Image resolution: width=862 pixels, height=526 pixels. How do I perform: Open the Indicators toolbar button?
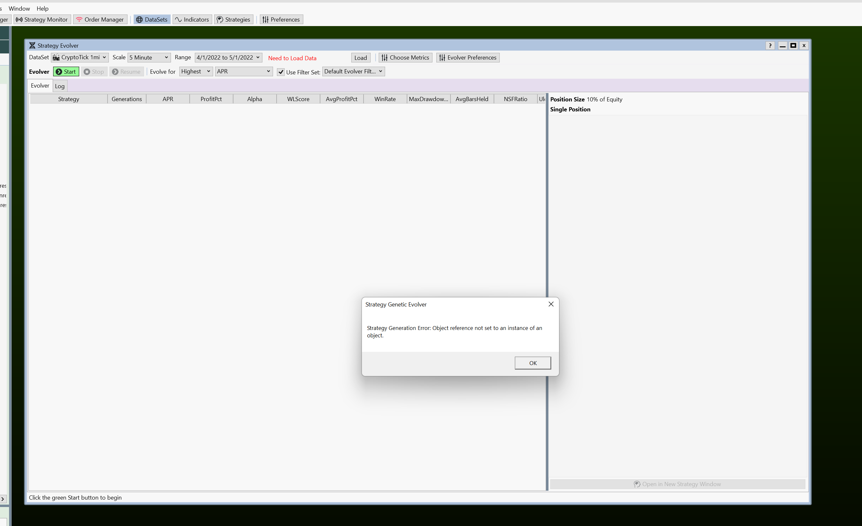192,20
